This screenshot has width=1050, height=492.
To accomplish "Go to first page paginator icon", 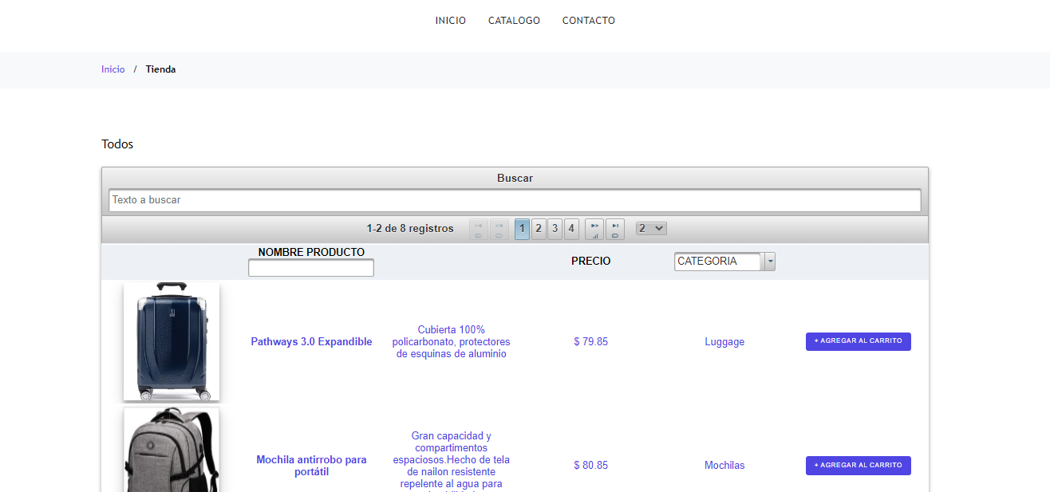I will click(479, 230).
